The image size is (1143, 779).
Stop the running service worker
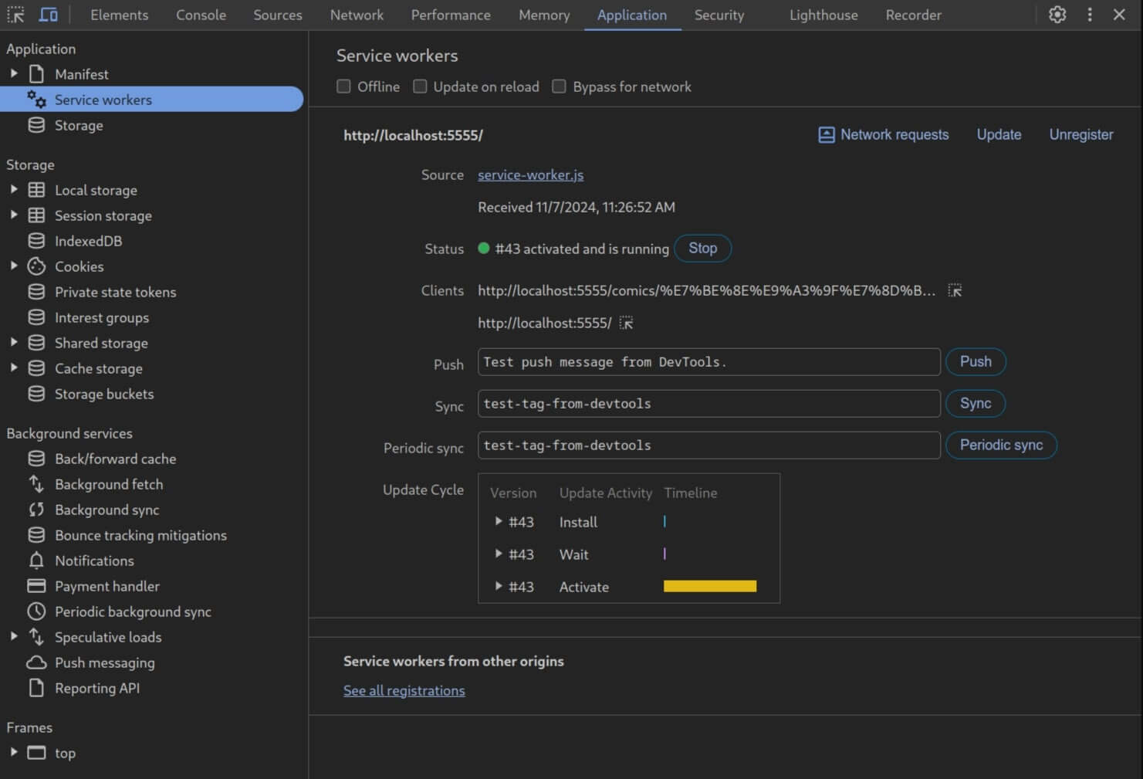[702, 249]
